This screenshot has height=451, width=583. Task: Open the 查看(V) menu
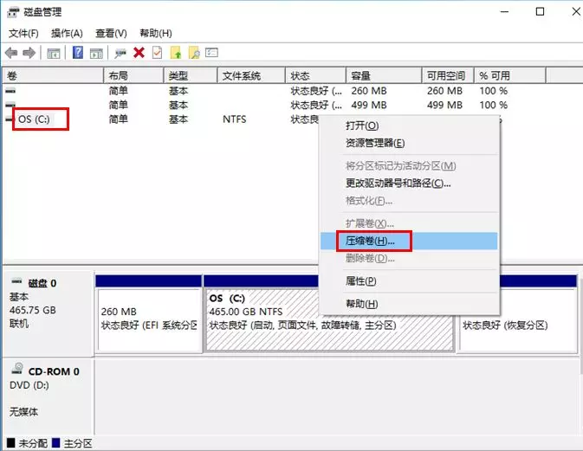(x=111, y=34)
